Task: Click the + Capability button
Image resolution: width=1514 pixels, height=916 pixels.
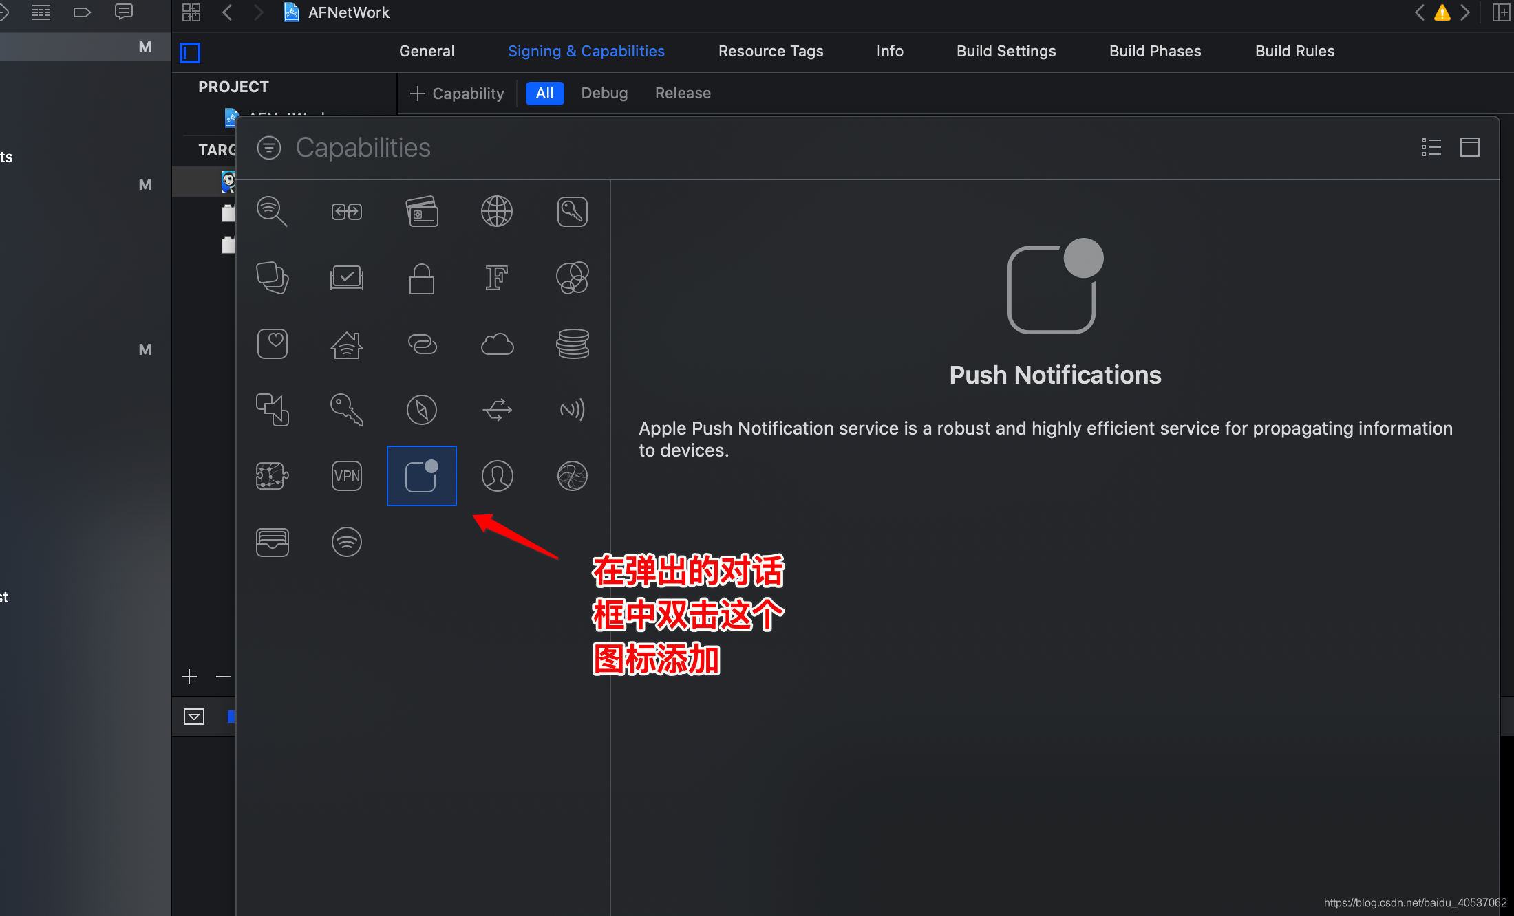Action: 457,94
